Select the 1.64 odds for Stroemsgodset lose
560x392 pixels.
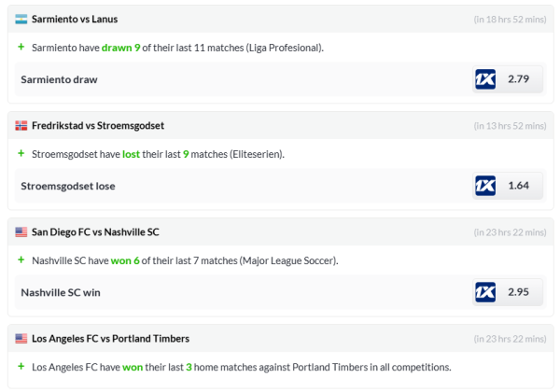(x=518, y=186)
